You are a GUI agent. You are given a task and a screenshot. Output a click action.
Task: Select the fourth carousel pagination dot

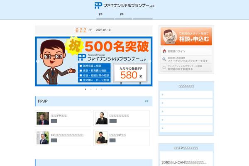[x=102, y=89]
